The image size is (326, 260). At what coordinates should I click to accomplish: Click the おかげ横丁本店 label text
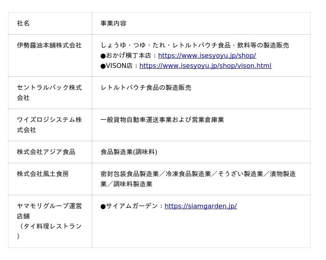tap(128, 56)
